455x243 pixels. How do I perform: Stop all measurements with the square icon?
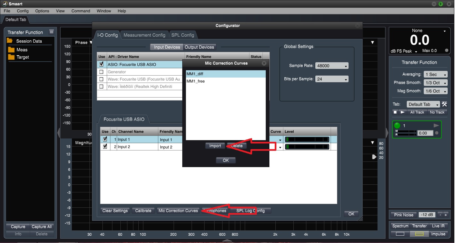[x=395, y=112]
